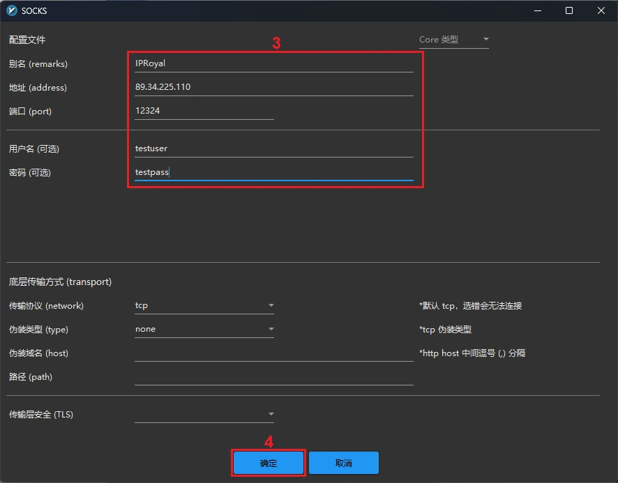The height and width of the screenshot is (483, 618).
Task: Click the 地址 (address) field with 89.34.225.110
Action: coord(273,87)
